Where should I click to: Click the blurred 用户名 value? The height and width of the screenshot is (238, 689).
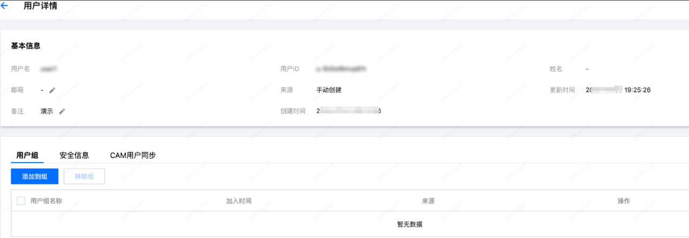[49, 69]
